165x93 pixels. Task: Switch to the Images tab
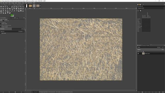pyautogui.click(x=16, y=18)
